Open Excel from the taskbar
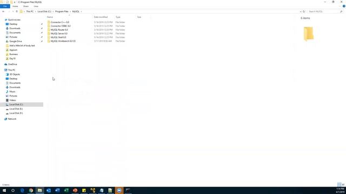The image size is (346, 194). click(66, 190)
